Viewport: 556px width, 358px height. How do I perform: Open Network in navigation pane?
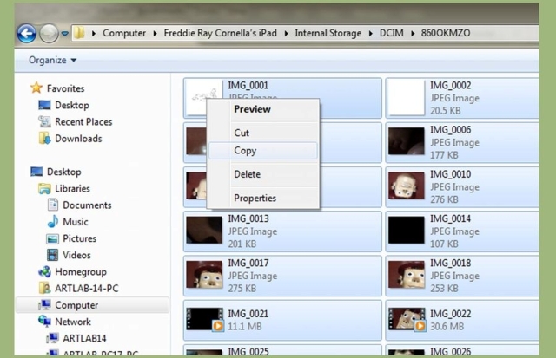(73, 322)
